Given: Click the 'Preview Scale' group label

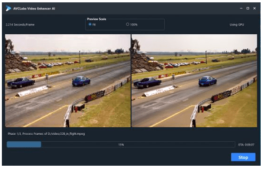Looking at the screenshot, I should [96, 19].
